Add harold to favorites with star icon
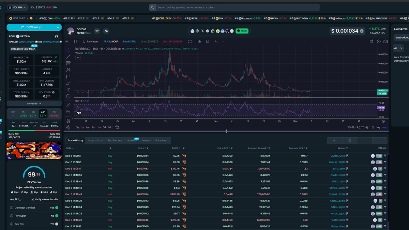This screenshot has height=230, width=409. click(97, 31)
